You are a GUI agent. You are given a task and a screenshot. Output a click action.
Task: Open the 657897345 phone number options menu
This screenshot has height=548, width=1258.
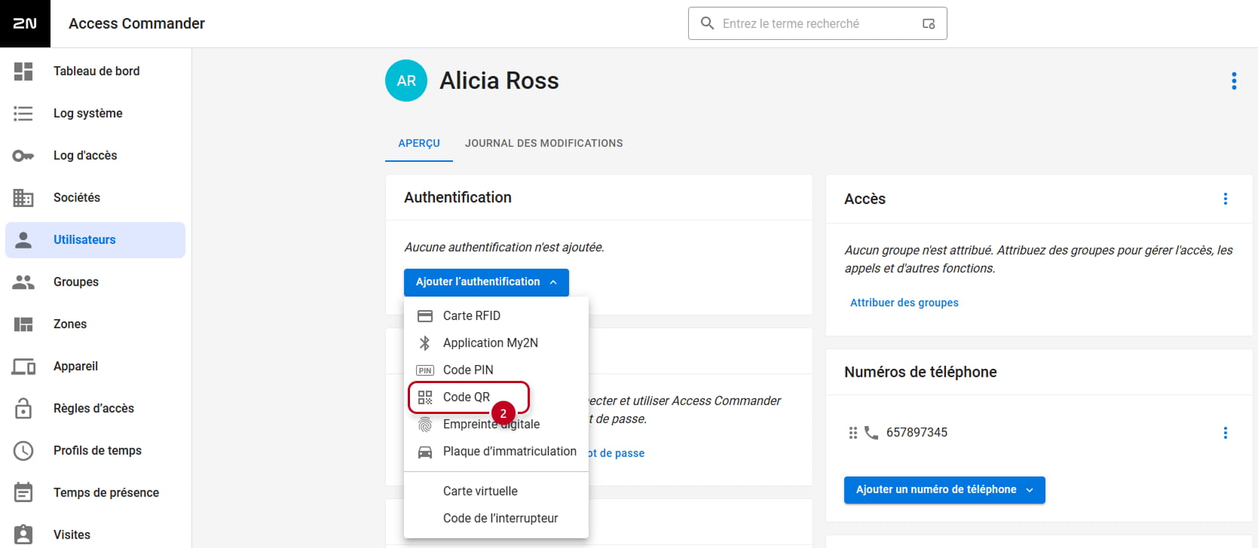click(1226, 433)
